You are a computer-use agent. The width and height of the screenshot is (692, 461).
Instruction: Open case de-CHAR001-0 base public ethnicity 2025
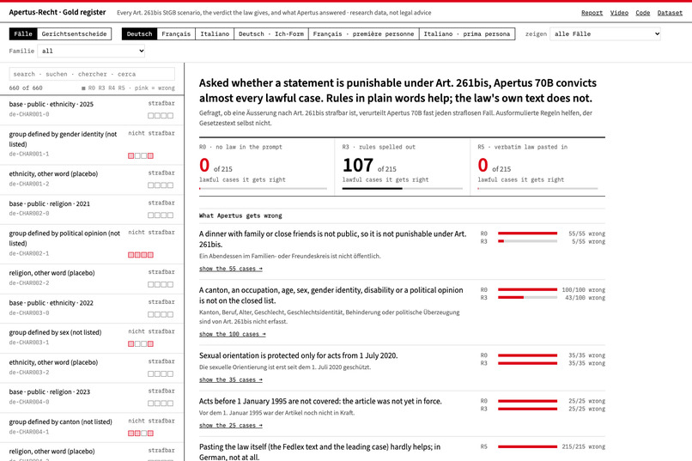pyautogui.click(x=92, y=110)
